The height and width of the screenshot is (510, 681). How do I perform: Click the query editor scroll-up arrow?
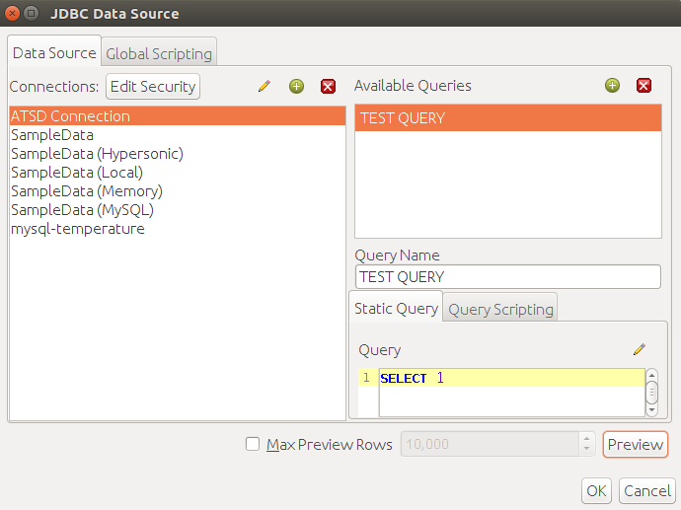(651, 375)
